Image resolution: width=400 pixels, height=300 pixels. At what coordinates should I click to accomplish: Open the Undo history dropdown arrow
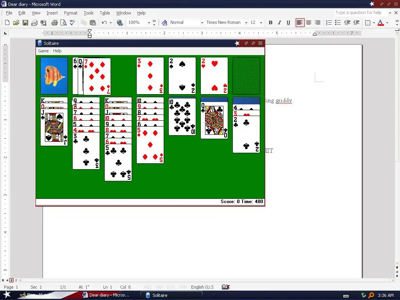111,22
